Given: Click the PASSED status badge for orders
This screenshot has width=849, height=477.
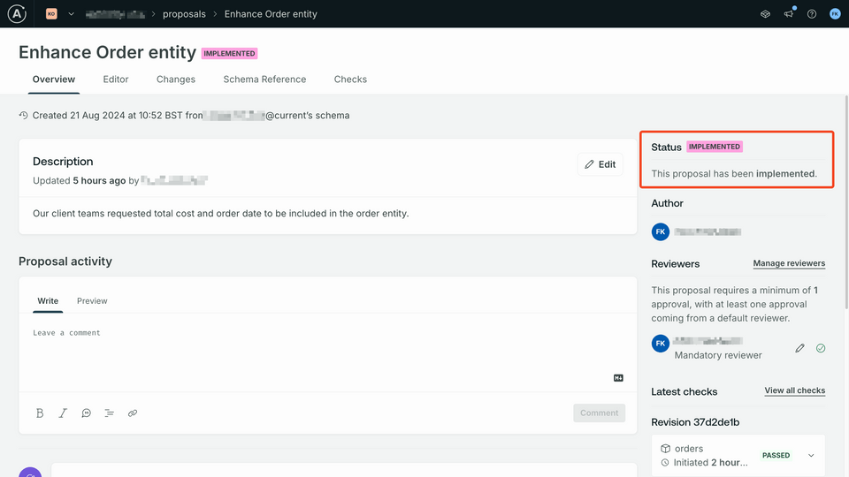Looking at the screenshot, I should pyautogui.click(x=776, y=456).
